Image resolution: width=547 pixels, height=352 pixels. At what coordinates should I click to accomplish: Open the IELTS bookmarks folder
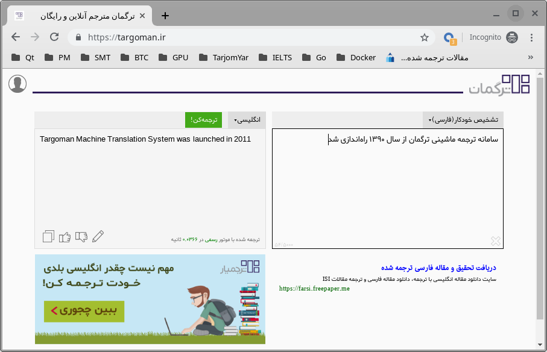[275, 57]
